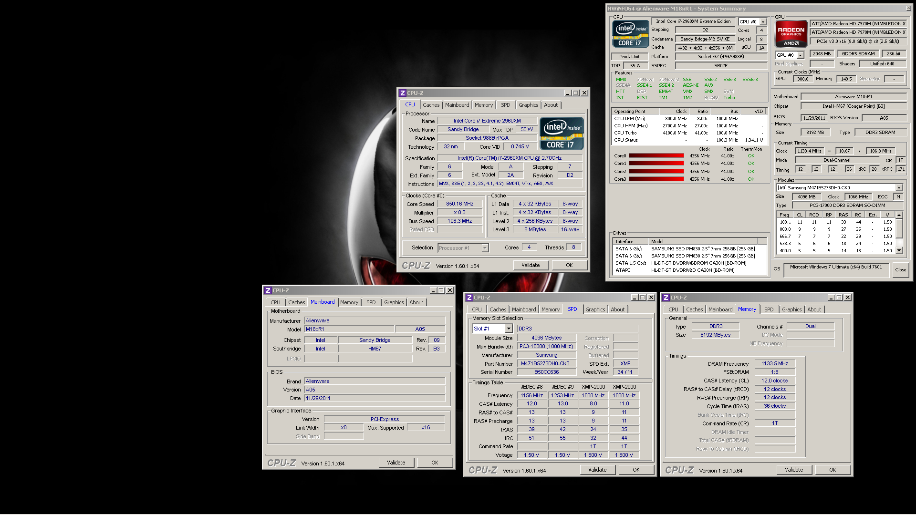Image resolution: width=916 pixels, height=515 pixels.
Task: Click the BIOS date 11/29/2011 in CPU-Z Mainboard
Action: (x=375, y=399)
